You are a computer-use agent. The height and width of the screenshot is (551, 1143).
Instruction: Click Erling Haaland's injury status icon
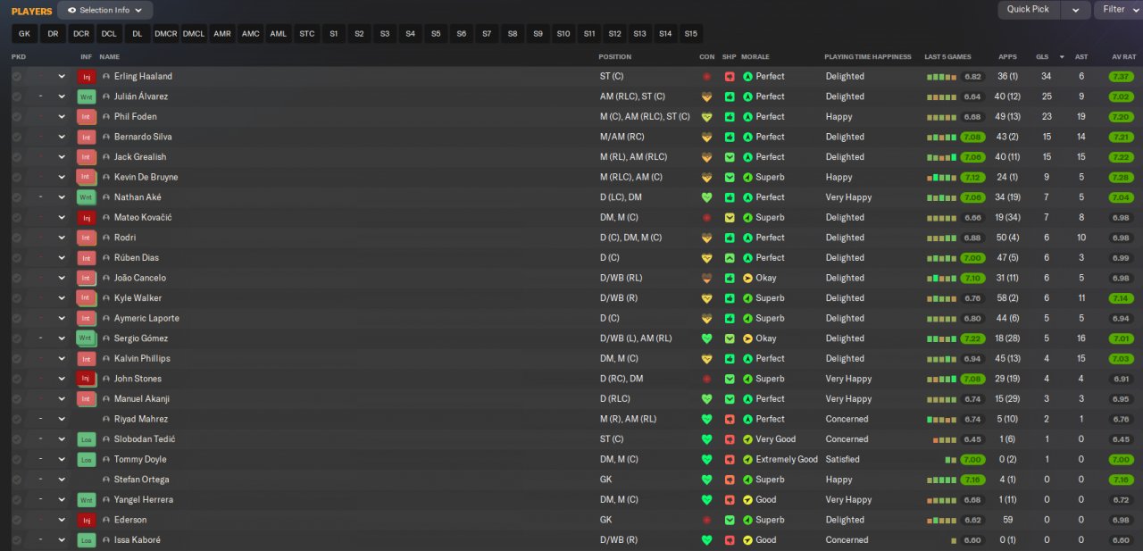(87, 77)
